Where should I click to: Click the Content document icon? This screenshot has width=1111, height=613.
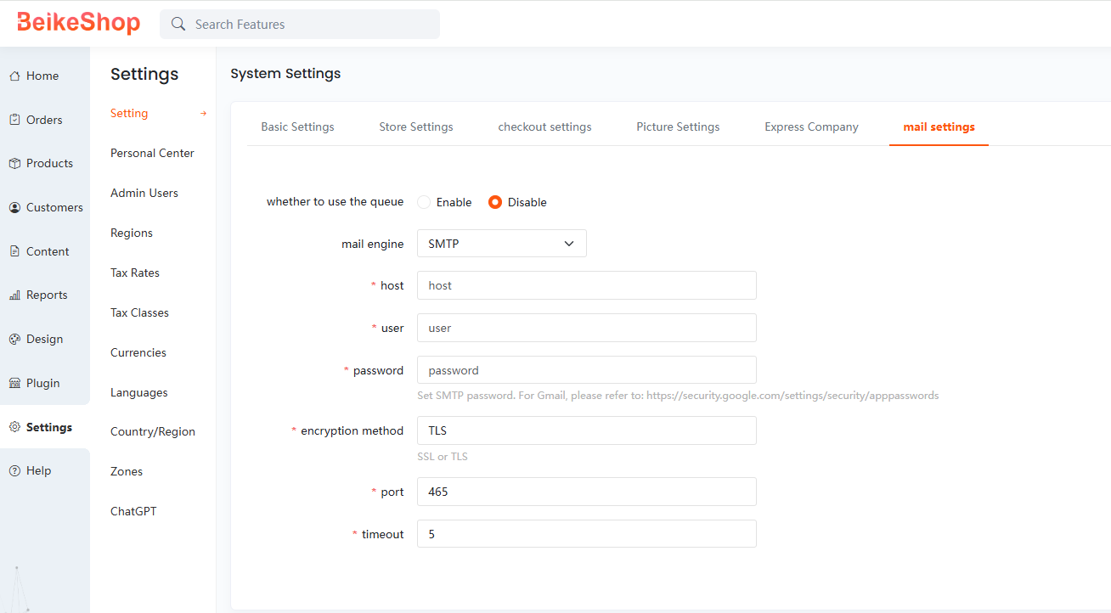click(14, 251)
